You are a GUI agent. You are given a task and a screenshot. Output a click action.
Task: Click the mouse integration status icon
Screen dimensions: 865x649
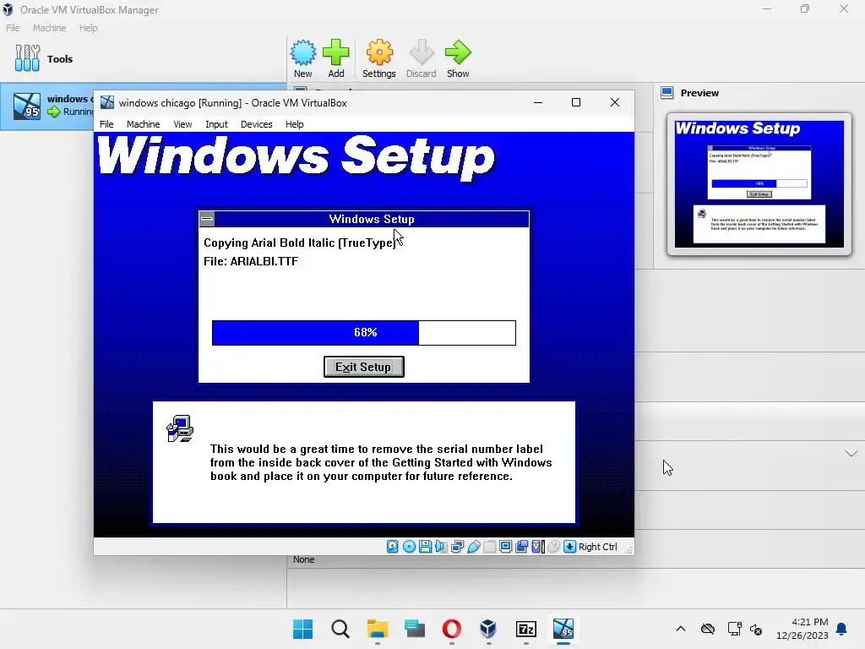[x=554, y=547]
